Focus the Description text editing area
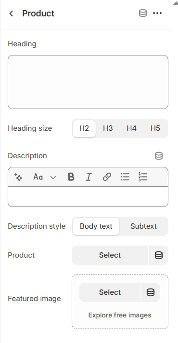 coord(88,196)
